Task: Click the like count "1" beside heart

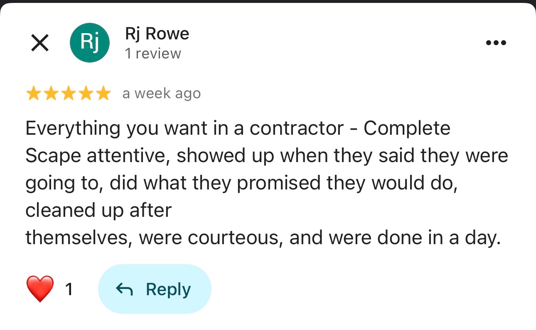Action: [x=69, y=289]
